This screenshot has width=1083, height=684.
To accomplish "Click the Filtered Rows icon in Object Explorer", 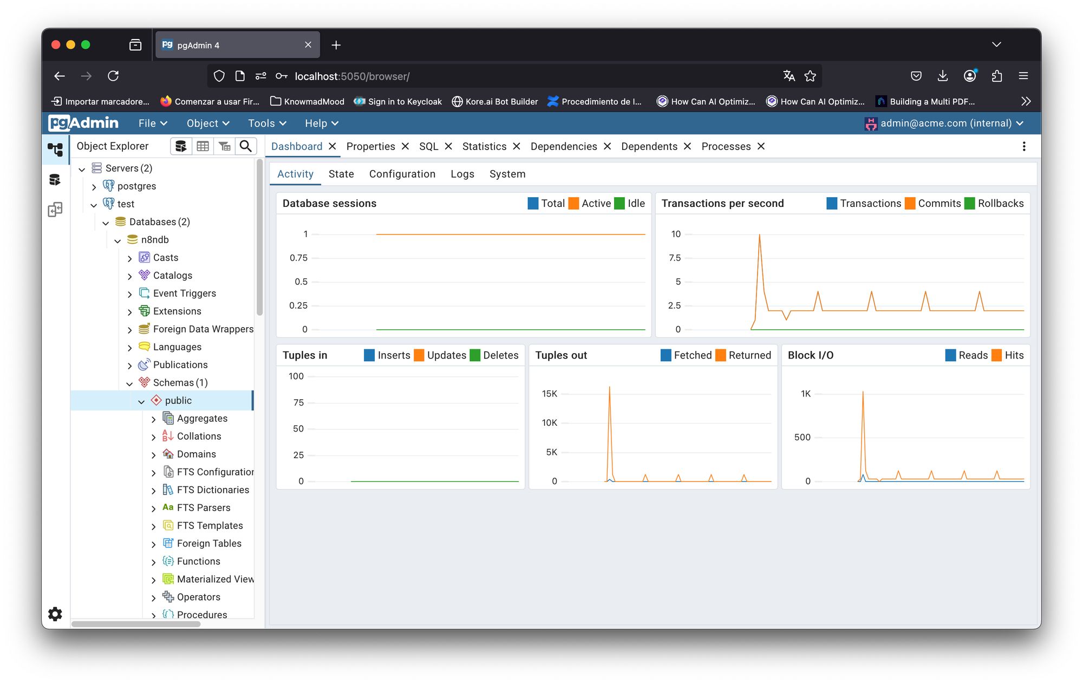I will pyautogui.click(x=224, y=146).
